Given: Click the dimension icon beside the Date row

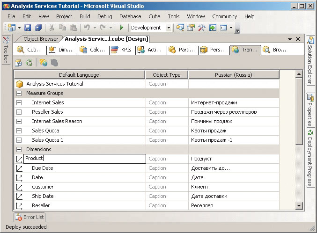Looking at the screenshot, I should tap(19, 178).
